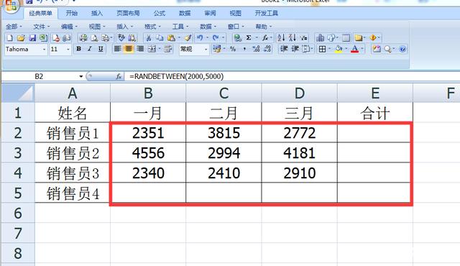Activate the Format Painter brush

[188, 38]
